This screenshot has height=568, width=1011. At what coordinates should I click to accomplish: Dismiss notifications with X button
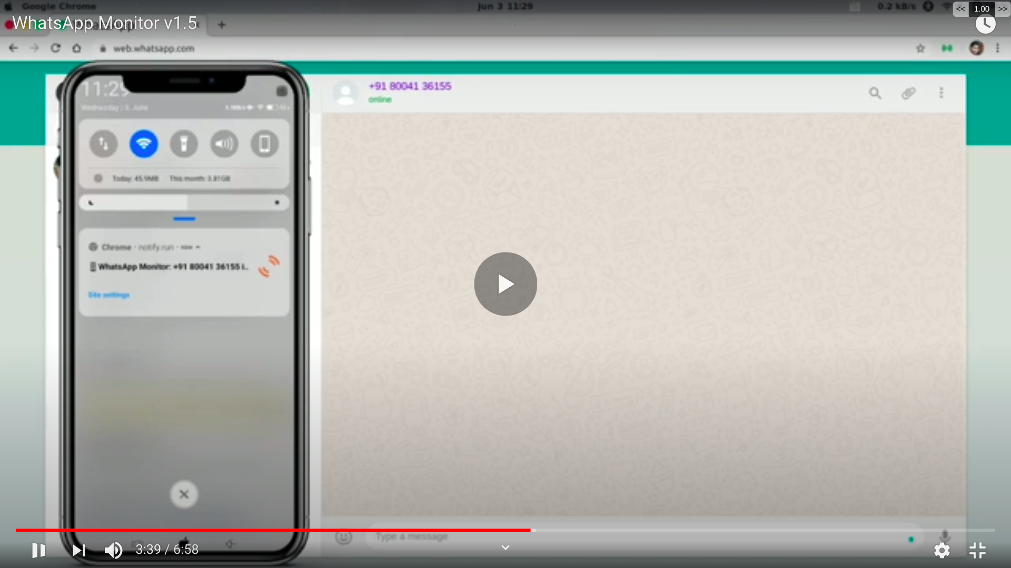(184, 494)
